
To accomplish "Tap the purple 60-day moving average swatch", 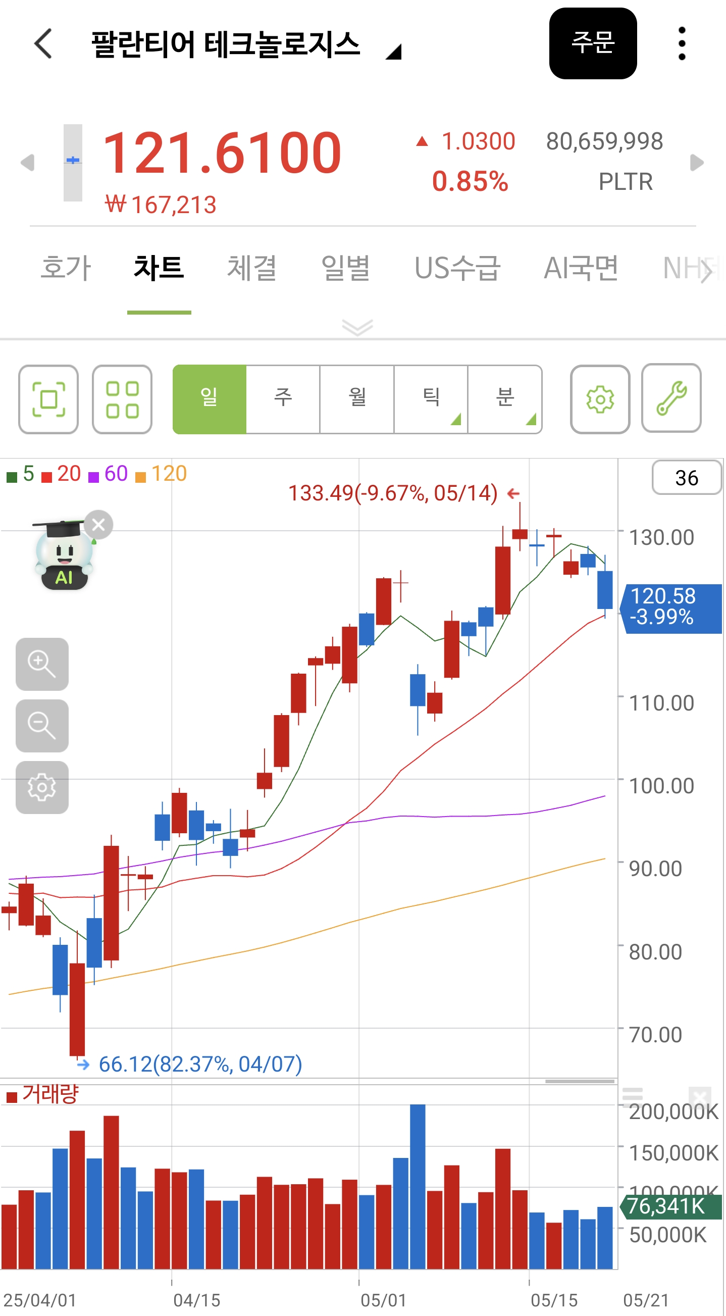I will point(93,478).
